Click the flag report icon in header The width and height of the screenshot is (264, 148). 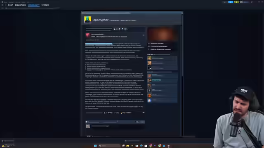point(120,29)
